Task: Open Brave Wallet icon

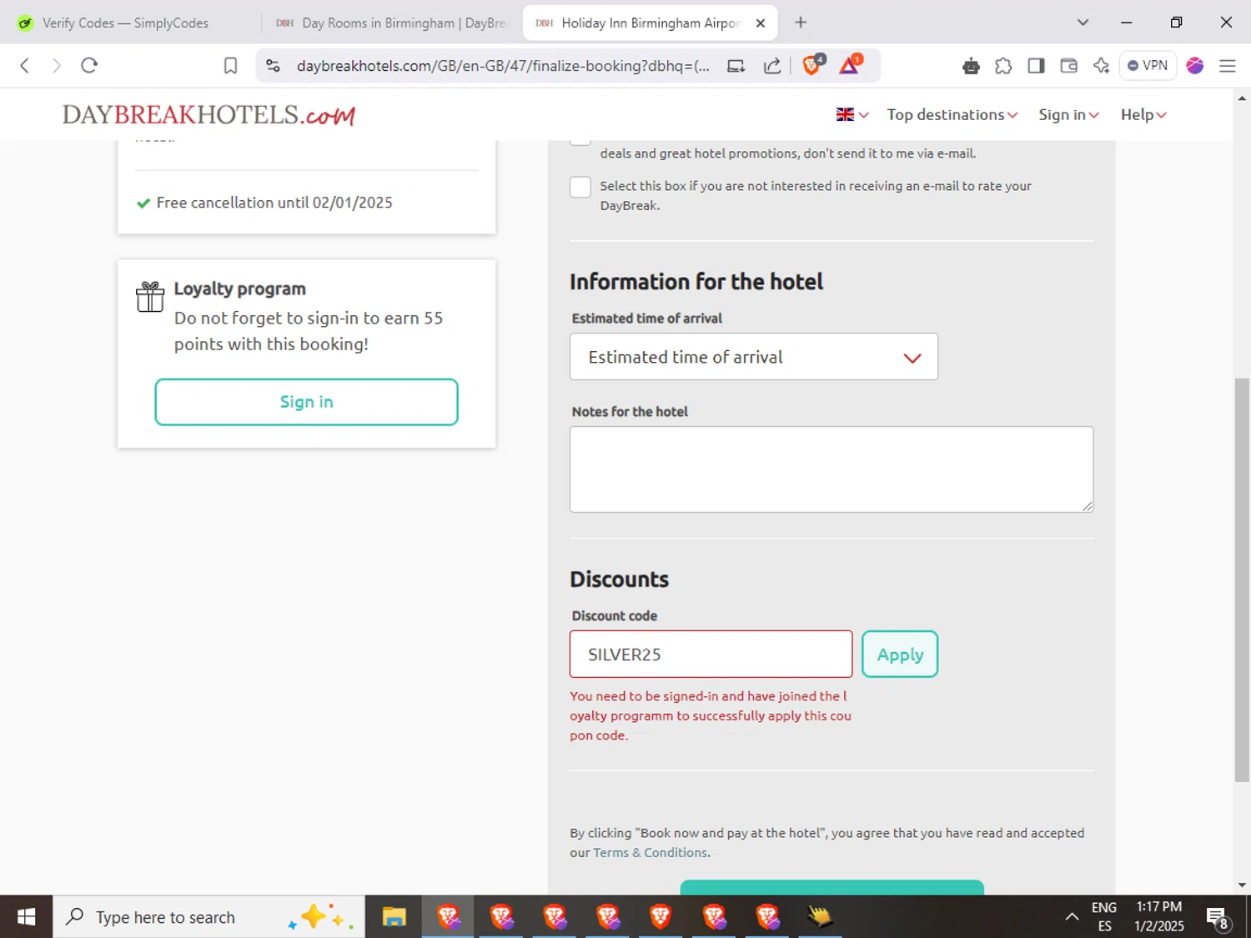Action: [x=1068, y=66]
